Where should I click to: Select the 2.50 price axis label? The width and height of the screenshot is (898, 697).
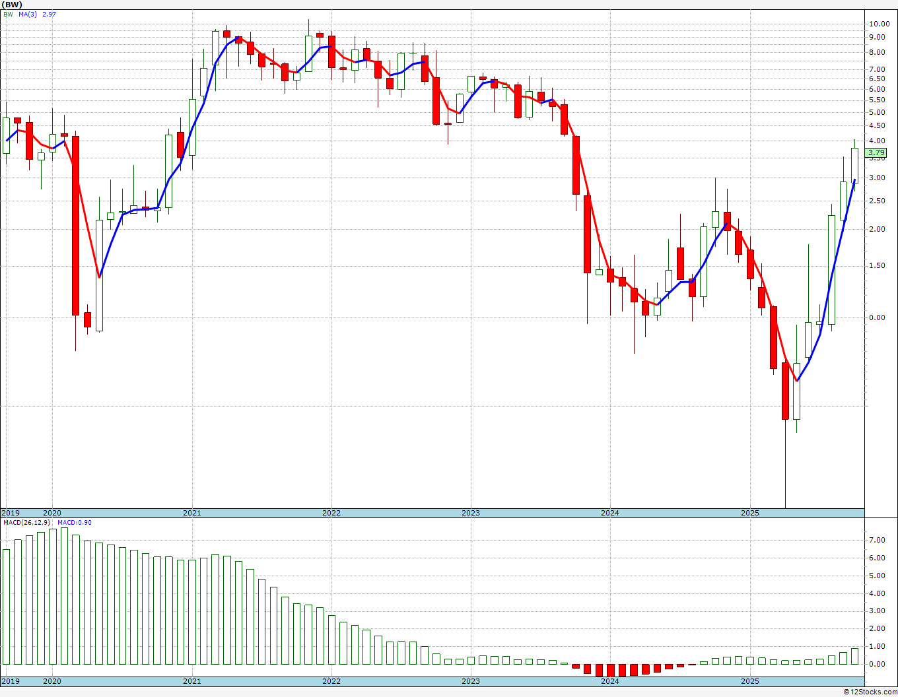click(877, 201)
